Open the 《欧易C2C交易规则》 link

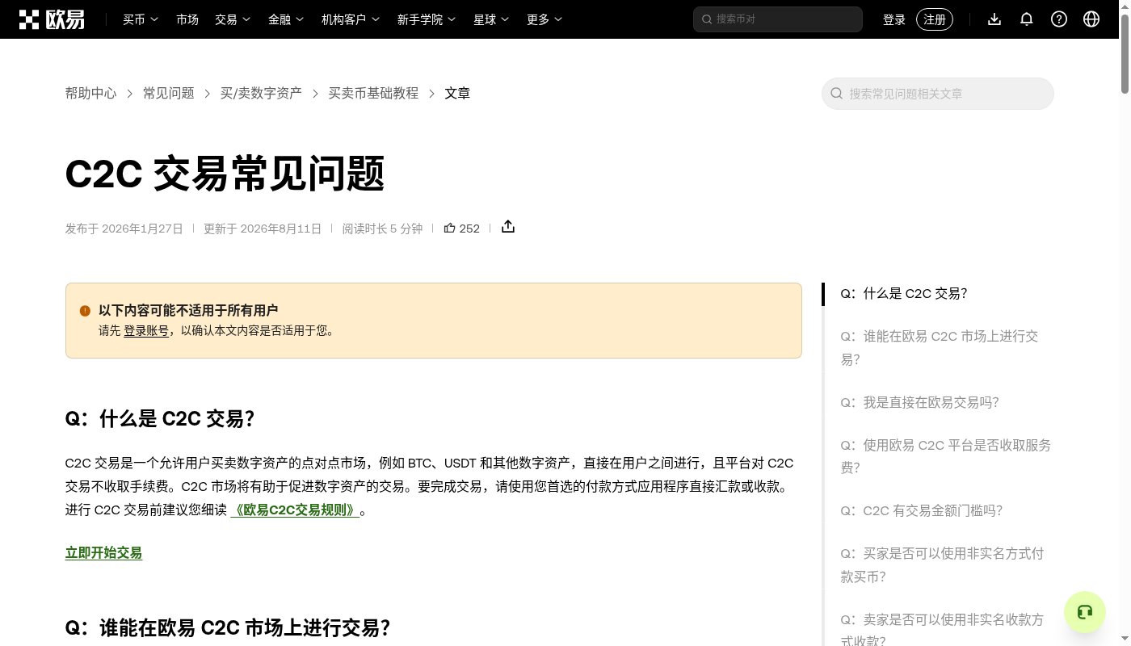pyautogui.click(x=295, y=510)
